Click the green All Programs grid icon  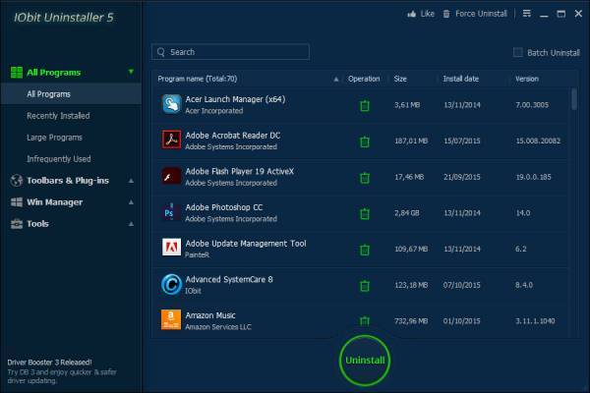point(17,72)
